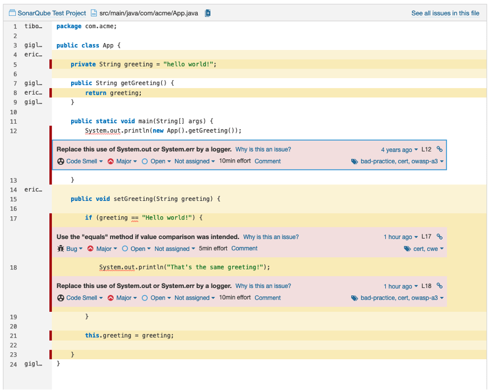Open the Open status dropdown in L18 issue

click(x=160, y=298)
